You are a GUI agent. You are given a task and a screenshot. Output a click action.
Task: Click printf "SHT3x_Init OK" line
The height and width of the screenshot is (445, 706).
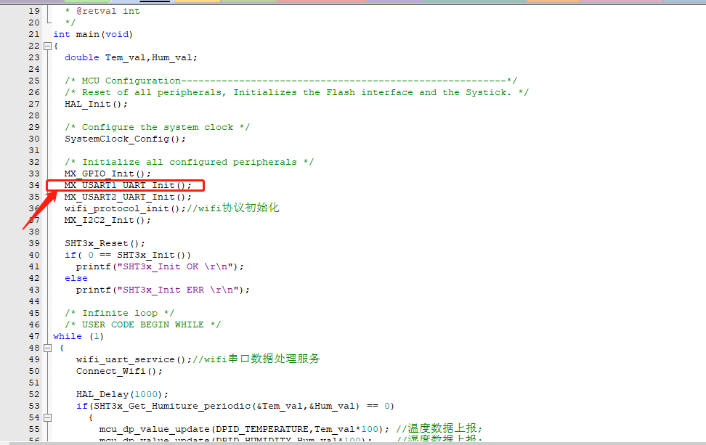coord(160,267)
